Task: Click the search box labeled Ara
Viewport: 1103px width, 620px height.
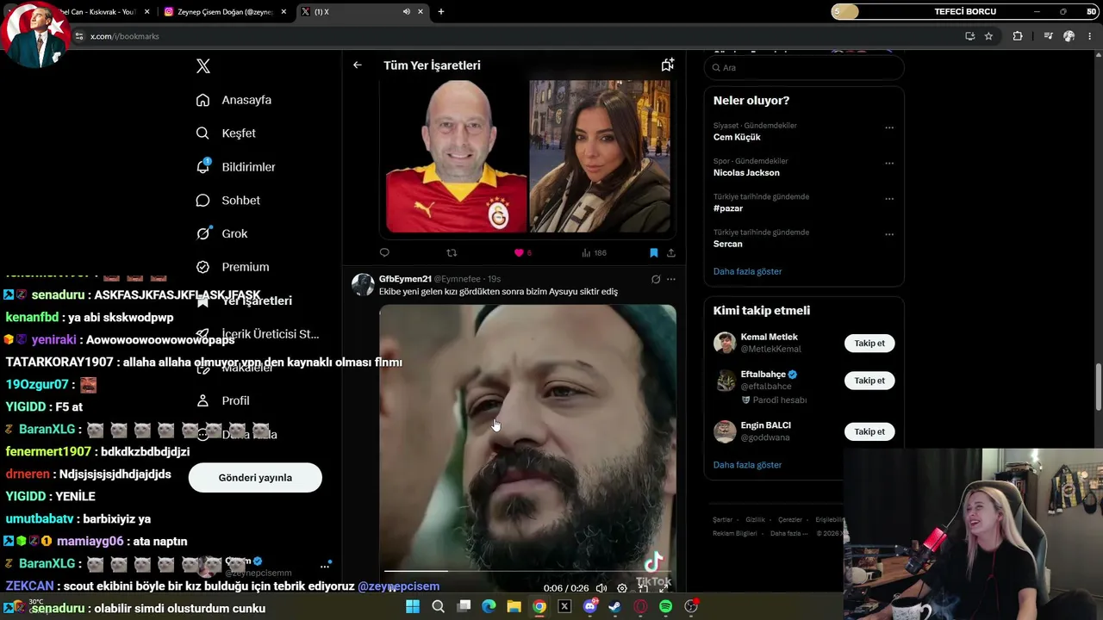Action: 804,67
